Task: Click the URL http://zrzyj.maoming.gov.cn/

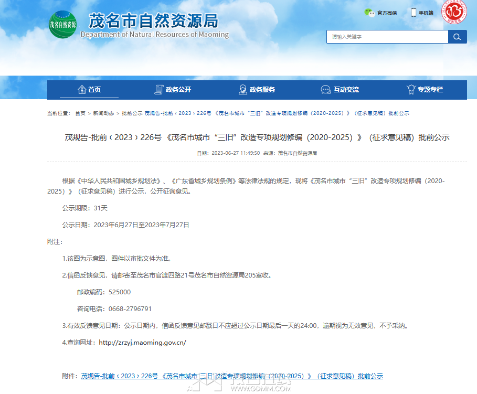Action: click(x=142, y=343)
